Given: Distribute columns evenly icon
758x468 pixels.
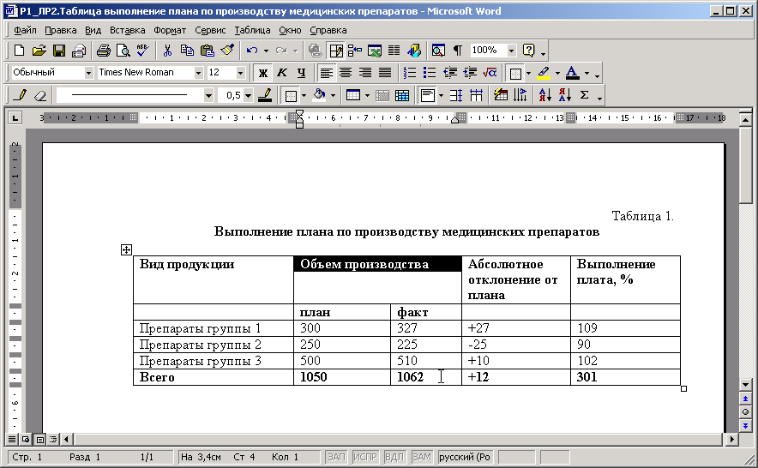Looking at the screenshot, I should coord(476,95).
